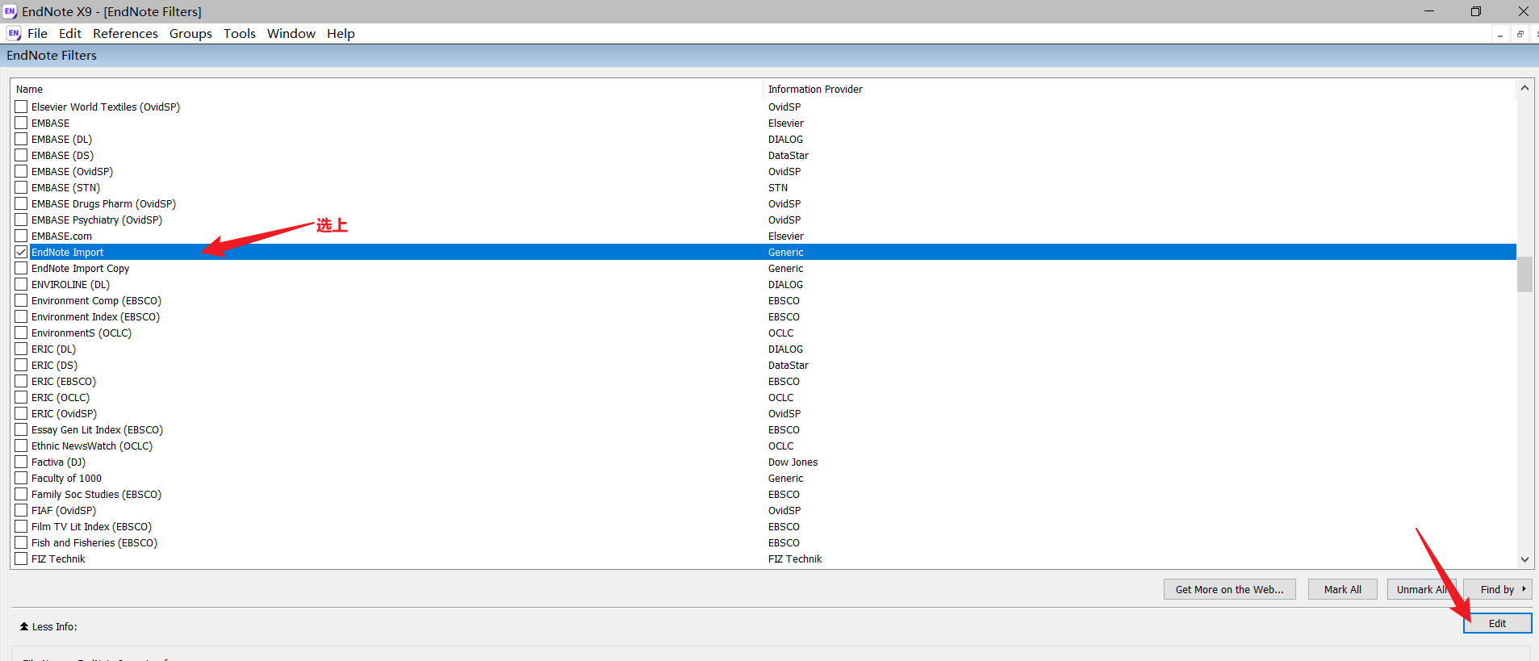Select the FIAF (OvidSP) filter row
Image resolution: width=1539 pixels, height=661 pixels.
pyautogui.click(x=763, y=510)
